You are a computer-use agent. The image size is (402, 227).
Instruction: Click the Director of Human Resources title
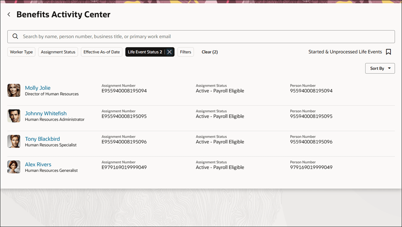(x=52, y=94)
